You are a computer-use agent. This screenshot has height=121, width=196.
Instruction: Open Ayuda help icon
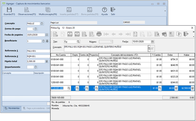(x=104, y=10)
